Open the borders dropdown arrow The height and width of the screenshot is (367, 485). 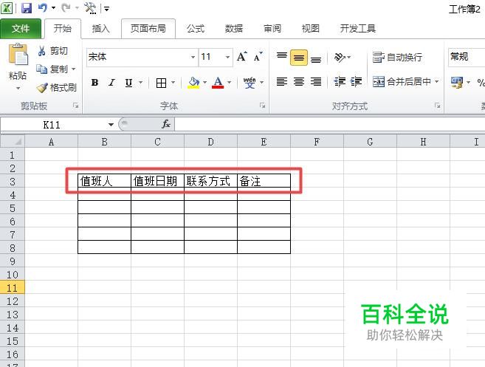coord(173,83)
